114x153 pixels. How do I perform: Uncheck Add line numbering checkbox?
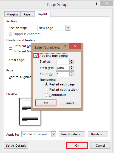click(x=36, y=56)
